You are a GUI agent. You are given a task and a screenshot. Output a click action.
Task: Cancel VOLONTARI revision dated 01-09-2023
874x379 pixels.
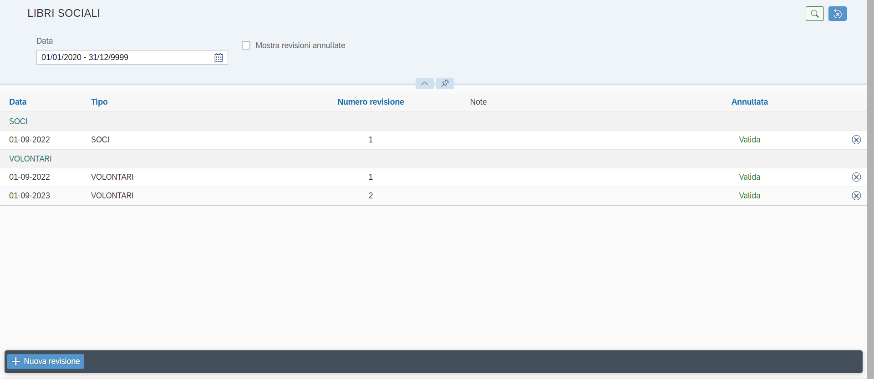coord(856,196)
